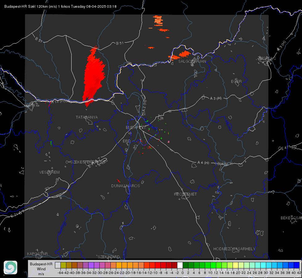Click the 'A 2 (H)' road label near Budapest

coord(144,106)
